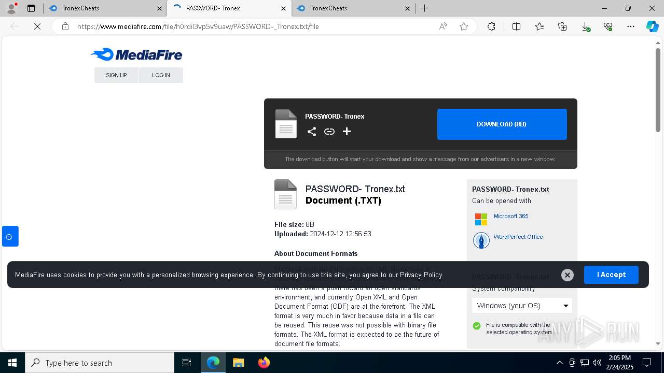
Task: Open Settings and more ellipsis menu
Action: pos(631,26)
